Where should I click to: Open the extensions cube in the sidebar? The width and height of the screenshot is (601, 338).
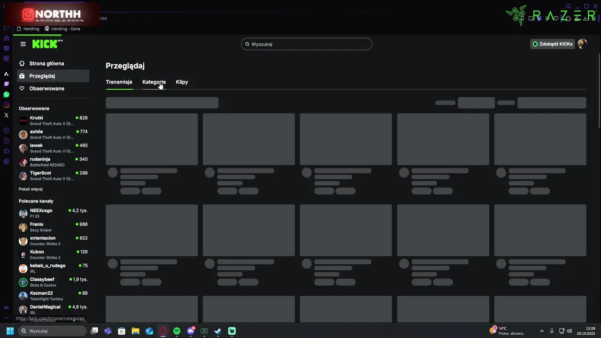click(6, 151)
